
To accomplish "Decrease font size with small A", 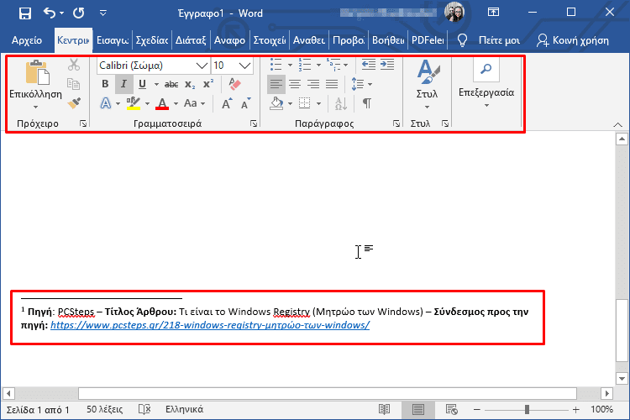I will (x=245, y=103).
